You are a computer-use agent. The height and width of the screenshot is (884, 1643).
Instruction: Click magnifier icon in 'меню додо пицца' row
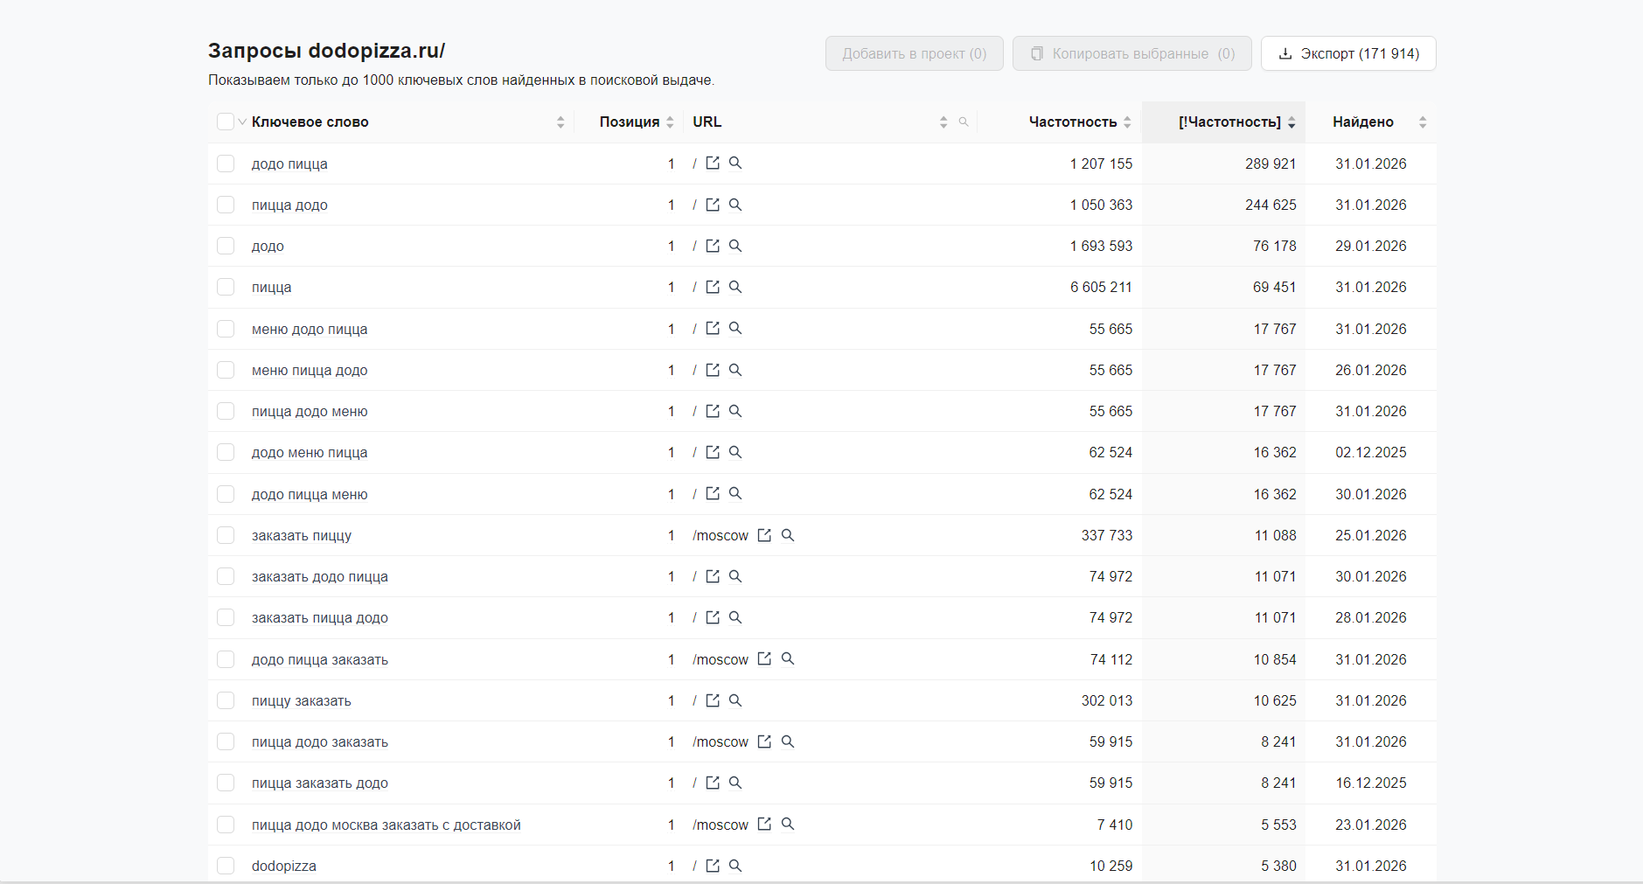point(735,329)
